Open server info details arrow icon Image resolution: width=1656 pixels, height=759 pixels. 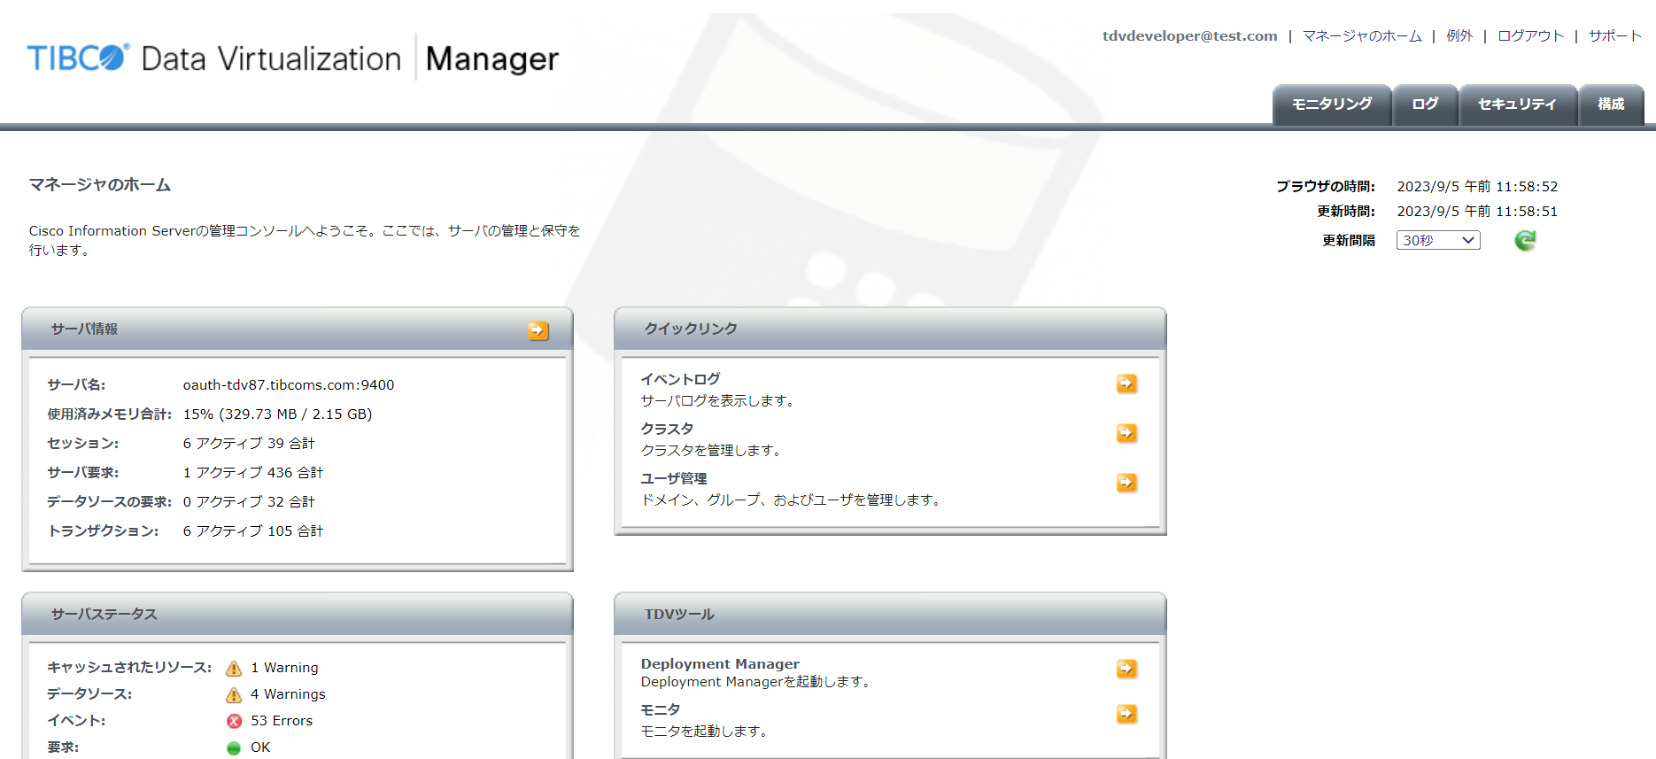pos(538,330)
